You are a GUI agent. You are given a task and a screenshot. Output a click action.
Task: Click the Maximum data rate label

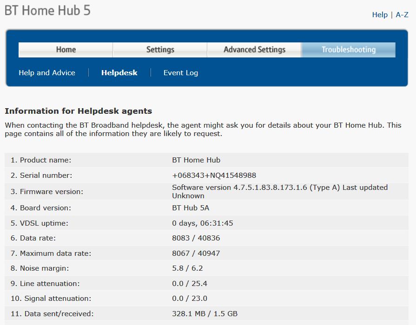point(51,253)
